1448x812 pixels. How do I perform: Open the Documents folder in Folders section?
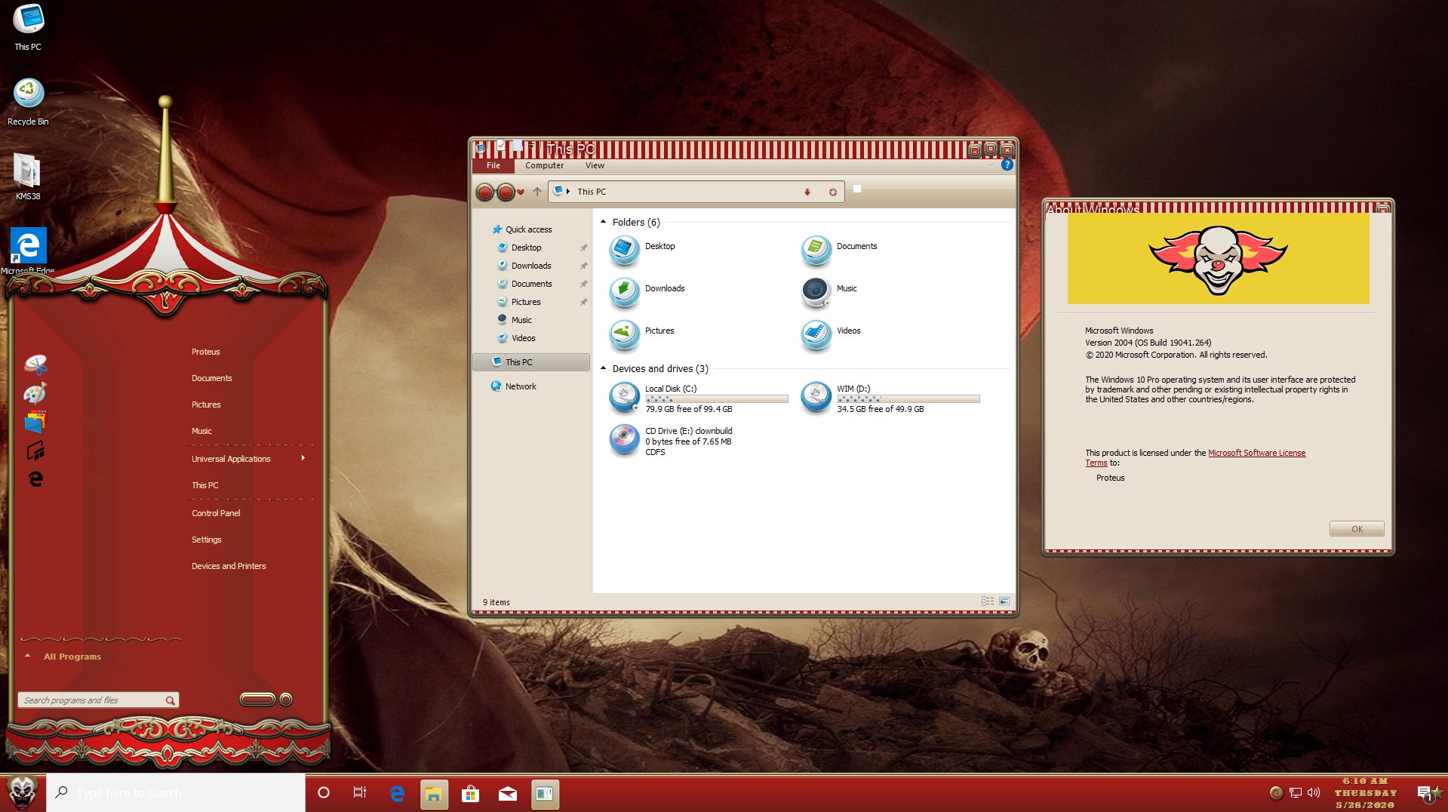coord(839,251)
